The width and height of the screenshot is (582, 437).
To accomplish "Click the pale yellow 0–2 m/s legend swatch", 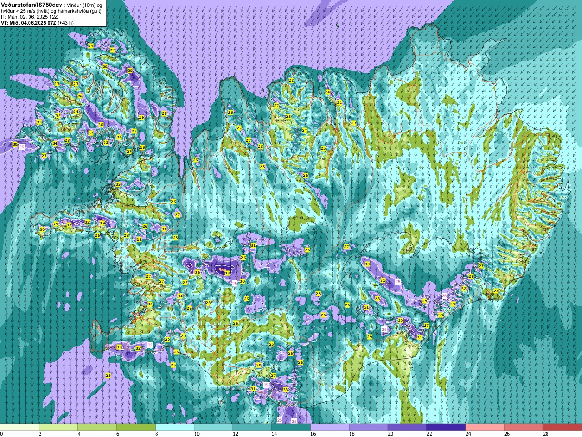I will [20, 427].
